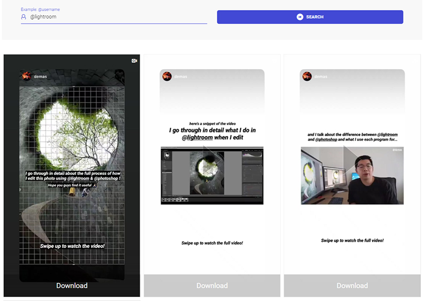Click 'Example: @username' field label
This screenshot has height=301, width=435.
click(40, 10)
